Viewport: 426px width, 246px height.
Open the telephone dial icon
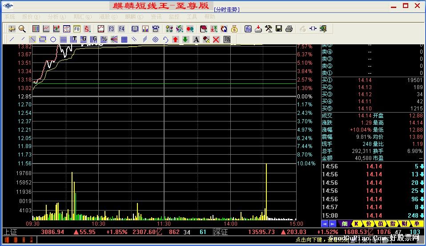pyautogui.click(x=156, y=29)
